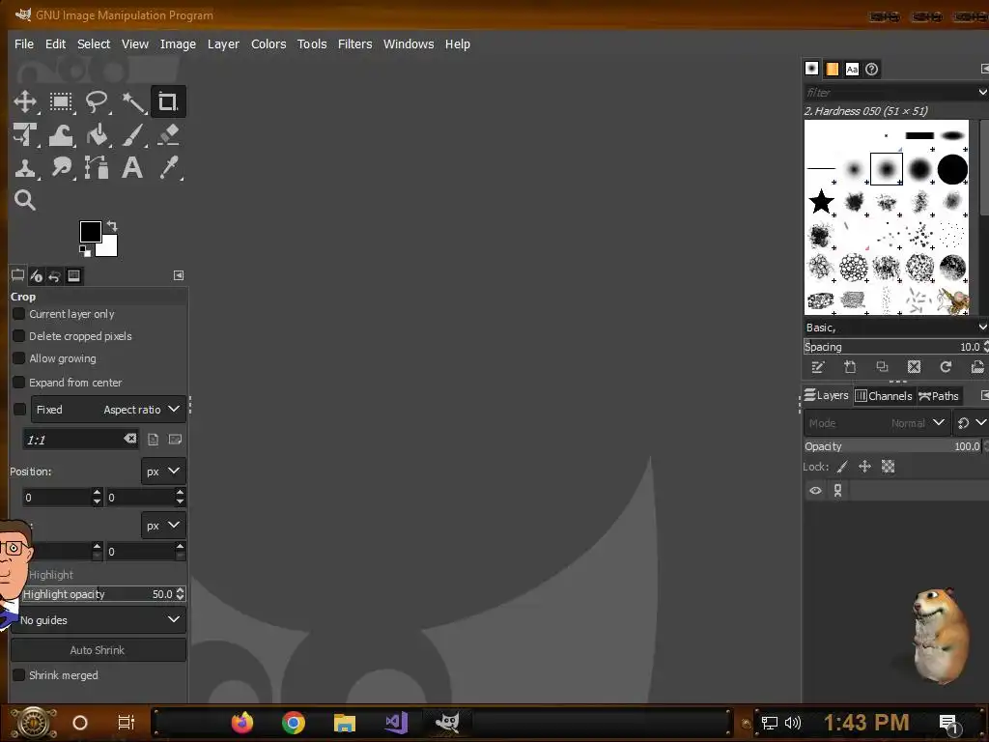Select the Text tool
The height and width of the screenshot is (742, 989).
point(131,168)
